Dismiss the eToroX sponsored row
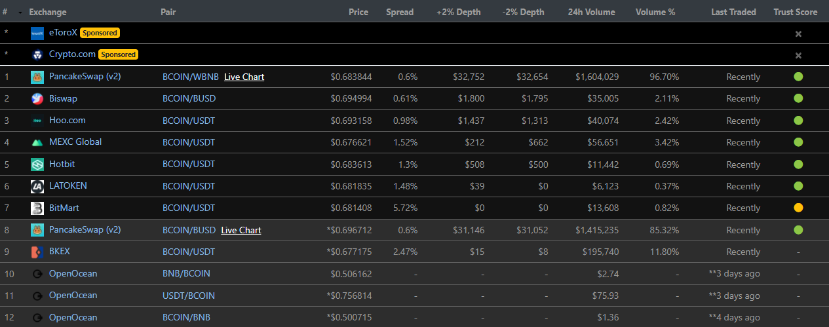The width and height of the screenshot is (829, 327). (x=798, y=33)
